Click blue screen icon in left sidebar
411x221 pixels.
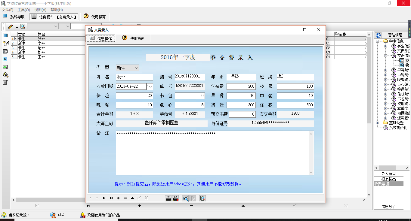(x=5, y=36)
